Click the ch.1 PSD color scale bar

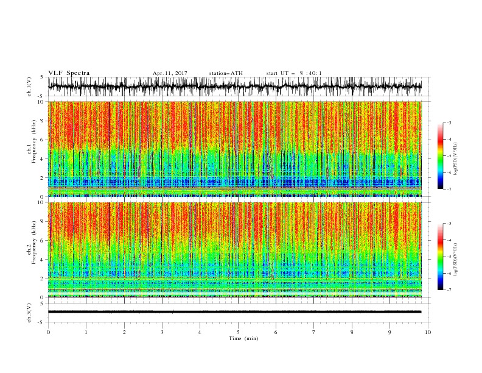pyautogui.click(x=440, y=156)
